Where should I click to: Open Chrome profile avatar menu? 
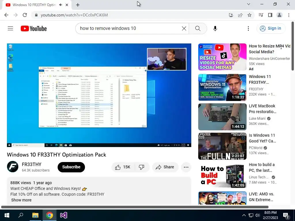click(279, 15)
